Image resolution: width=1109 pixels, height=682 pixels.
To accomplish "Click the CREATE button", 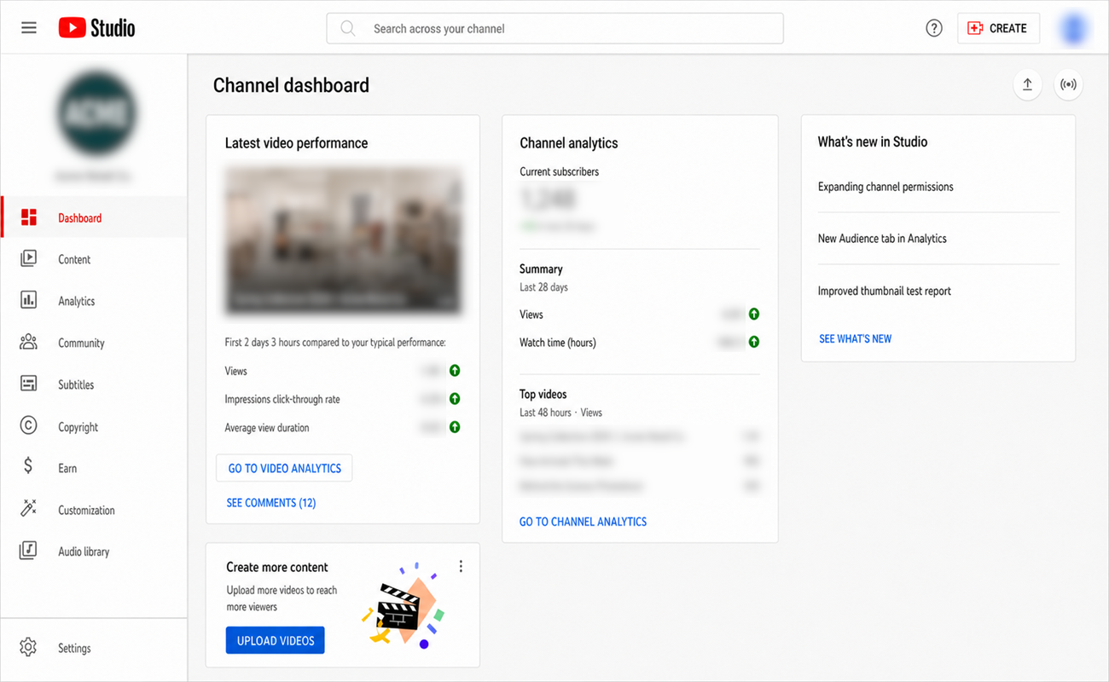I will click(x=998, y=28).
